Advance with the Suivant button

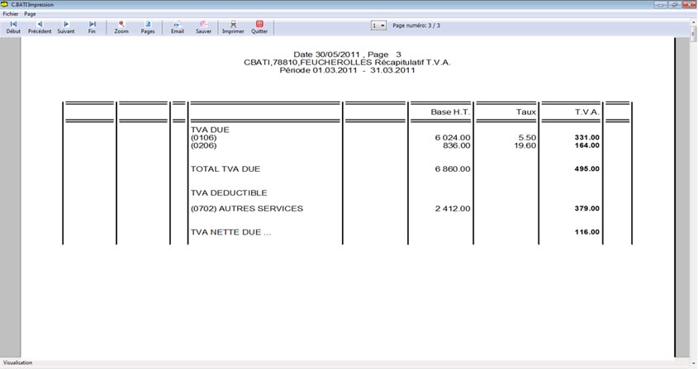click(x=66, y=27)
